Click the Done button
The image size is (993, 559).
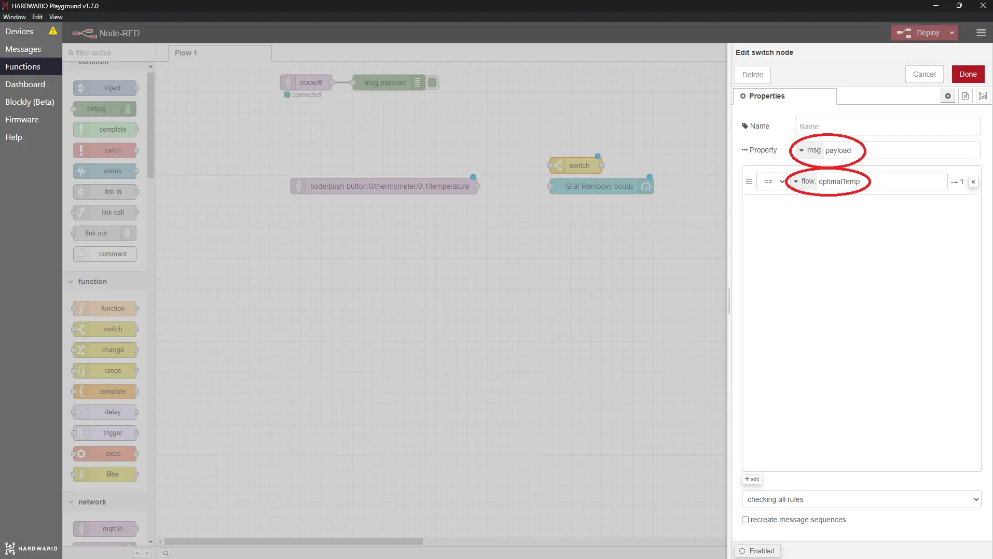point(968,74)
